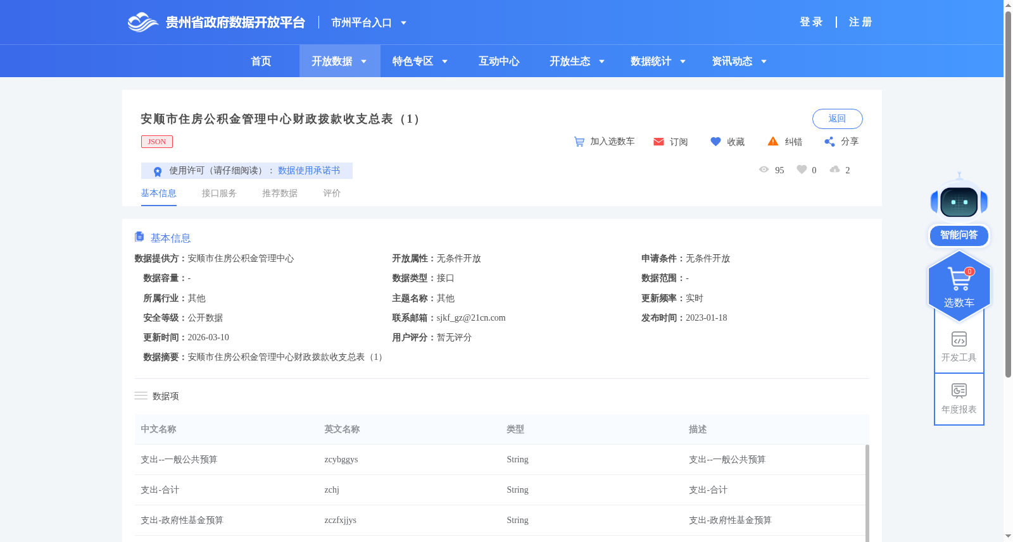Expand the 开放生态 menu arrow

click(x=602, y=61)
